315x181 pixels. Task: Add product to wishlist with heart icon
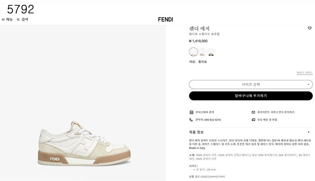point(310,28)
